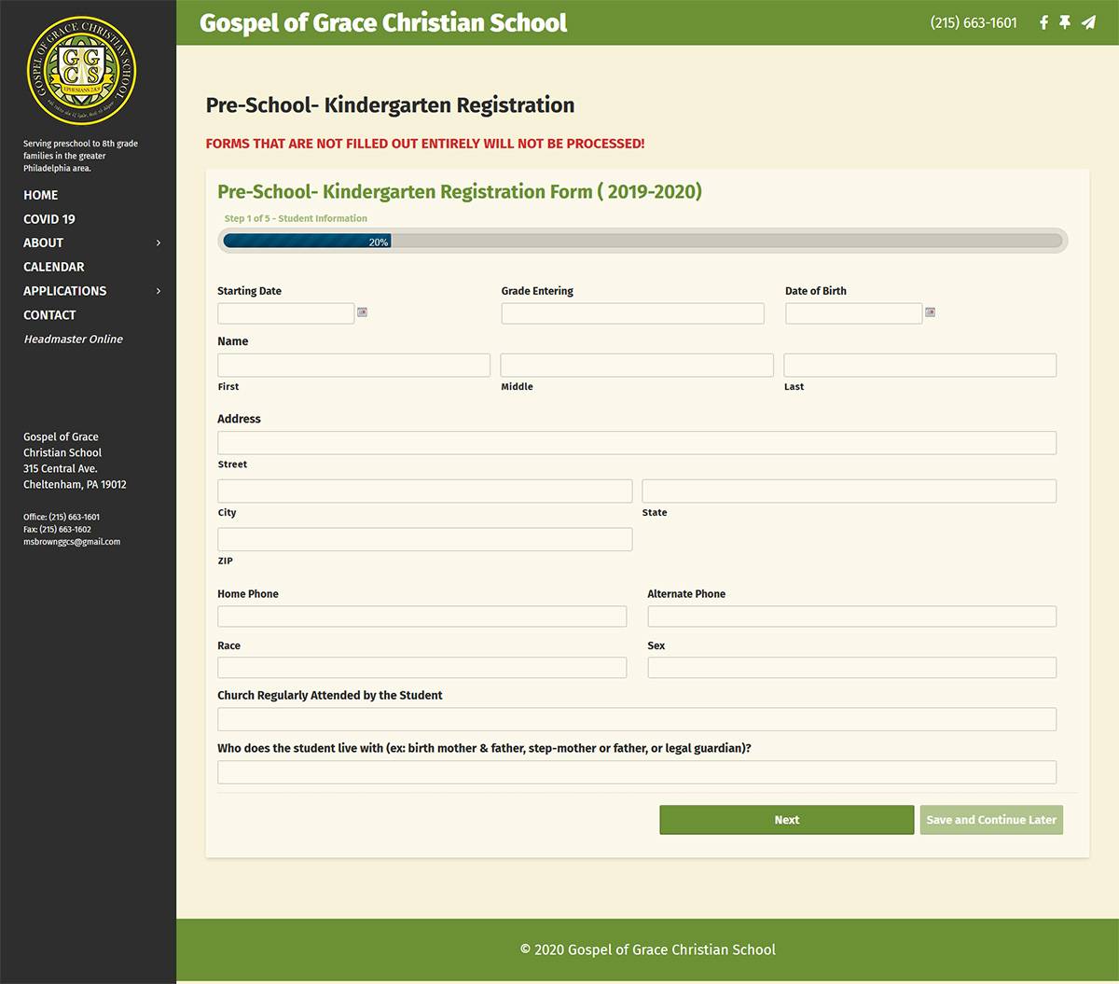
Task: Open Starting Date calendar picker icon
Action: click(x=362, y=312)
